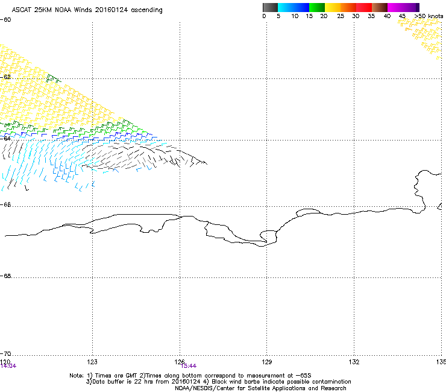Click the 'NOAA/NESDIS/Center for Satellite Applications' credit
The width and height of the screenshot is (446, 392).
[241, 388]
